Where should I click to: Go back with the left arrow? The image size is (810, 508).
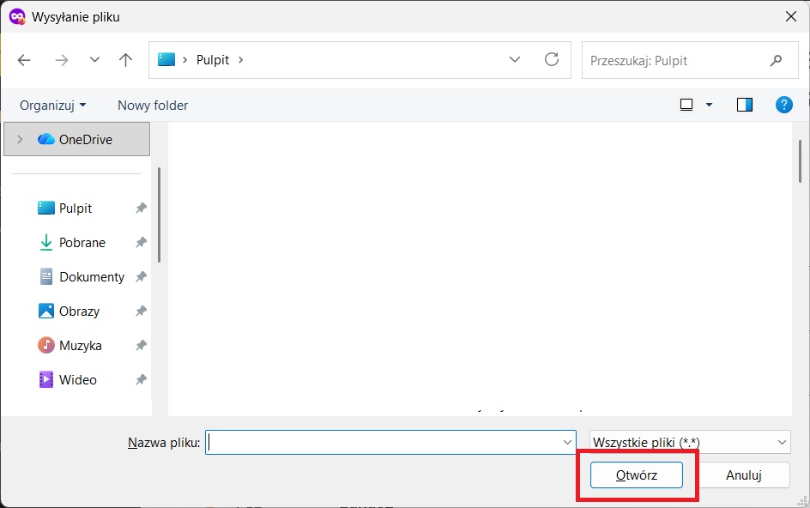coord(24,60)
